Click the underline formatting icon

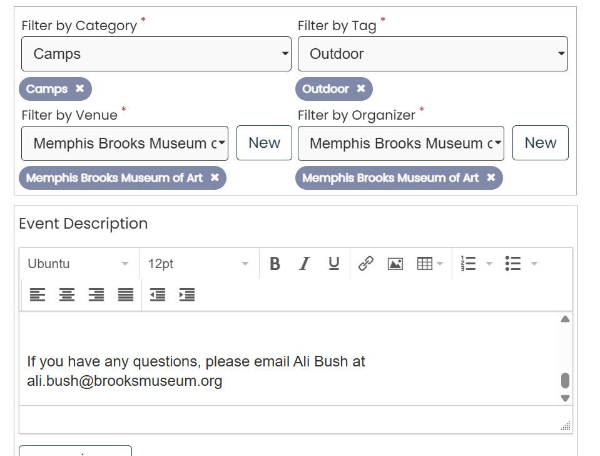(334, 264)
